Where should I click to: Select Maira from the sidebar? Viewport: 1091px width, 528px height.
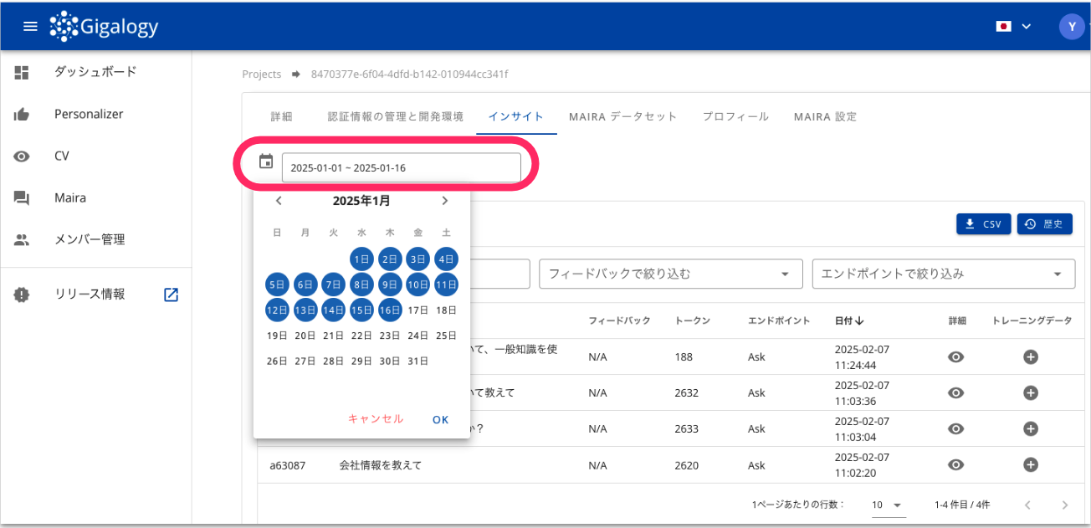[x=69, y=197]
